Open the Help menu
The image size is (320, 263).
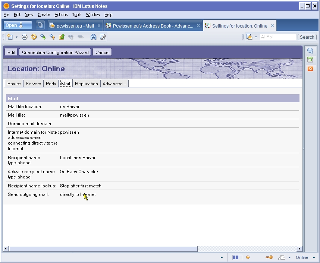109,15
